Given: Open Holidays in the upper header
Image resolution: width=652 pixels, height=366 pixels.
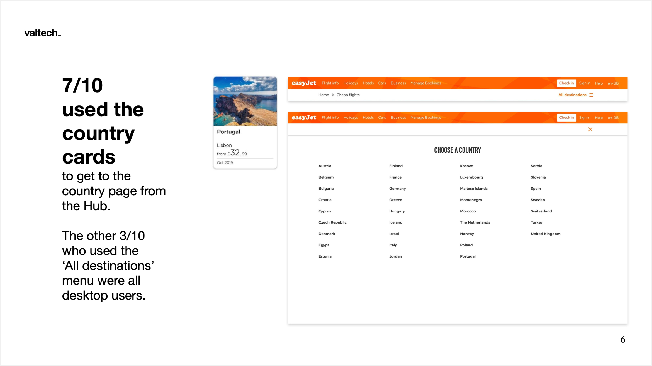Looking at the screenshot, I should pos(351,83).
